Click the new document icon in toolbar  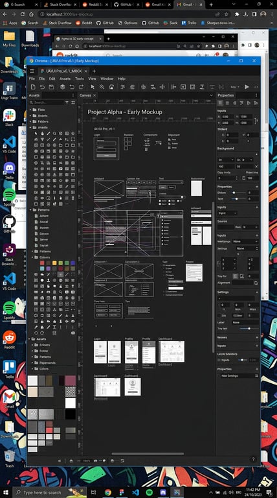(x=33, y=87)
